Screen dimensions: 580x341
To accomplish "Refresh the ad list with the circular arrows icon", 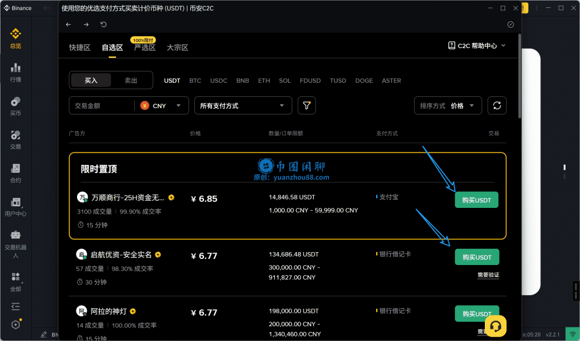I will pyautogui.click(x=497, y=106).
